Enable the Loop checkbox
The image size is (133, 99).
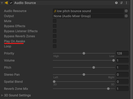pos(55,46)
